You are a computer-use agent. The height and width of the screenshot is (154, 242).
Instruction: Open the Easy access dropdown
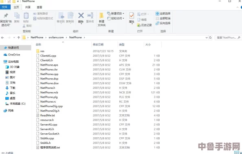click(x=123, y=18)
